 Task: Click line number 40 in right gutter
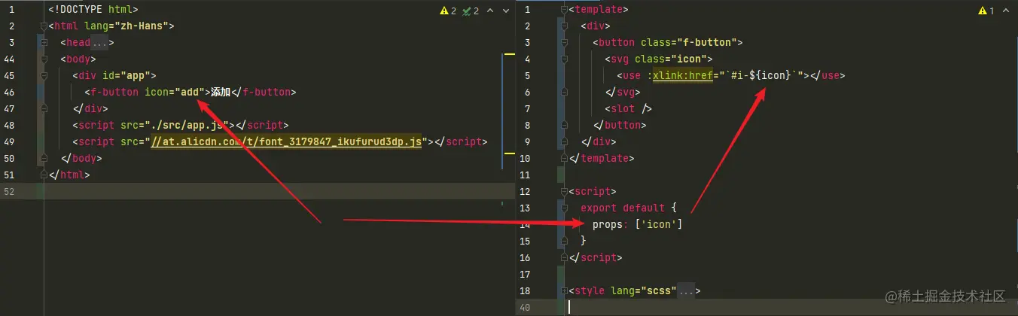[526, 307]
